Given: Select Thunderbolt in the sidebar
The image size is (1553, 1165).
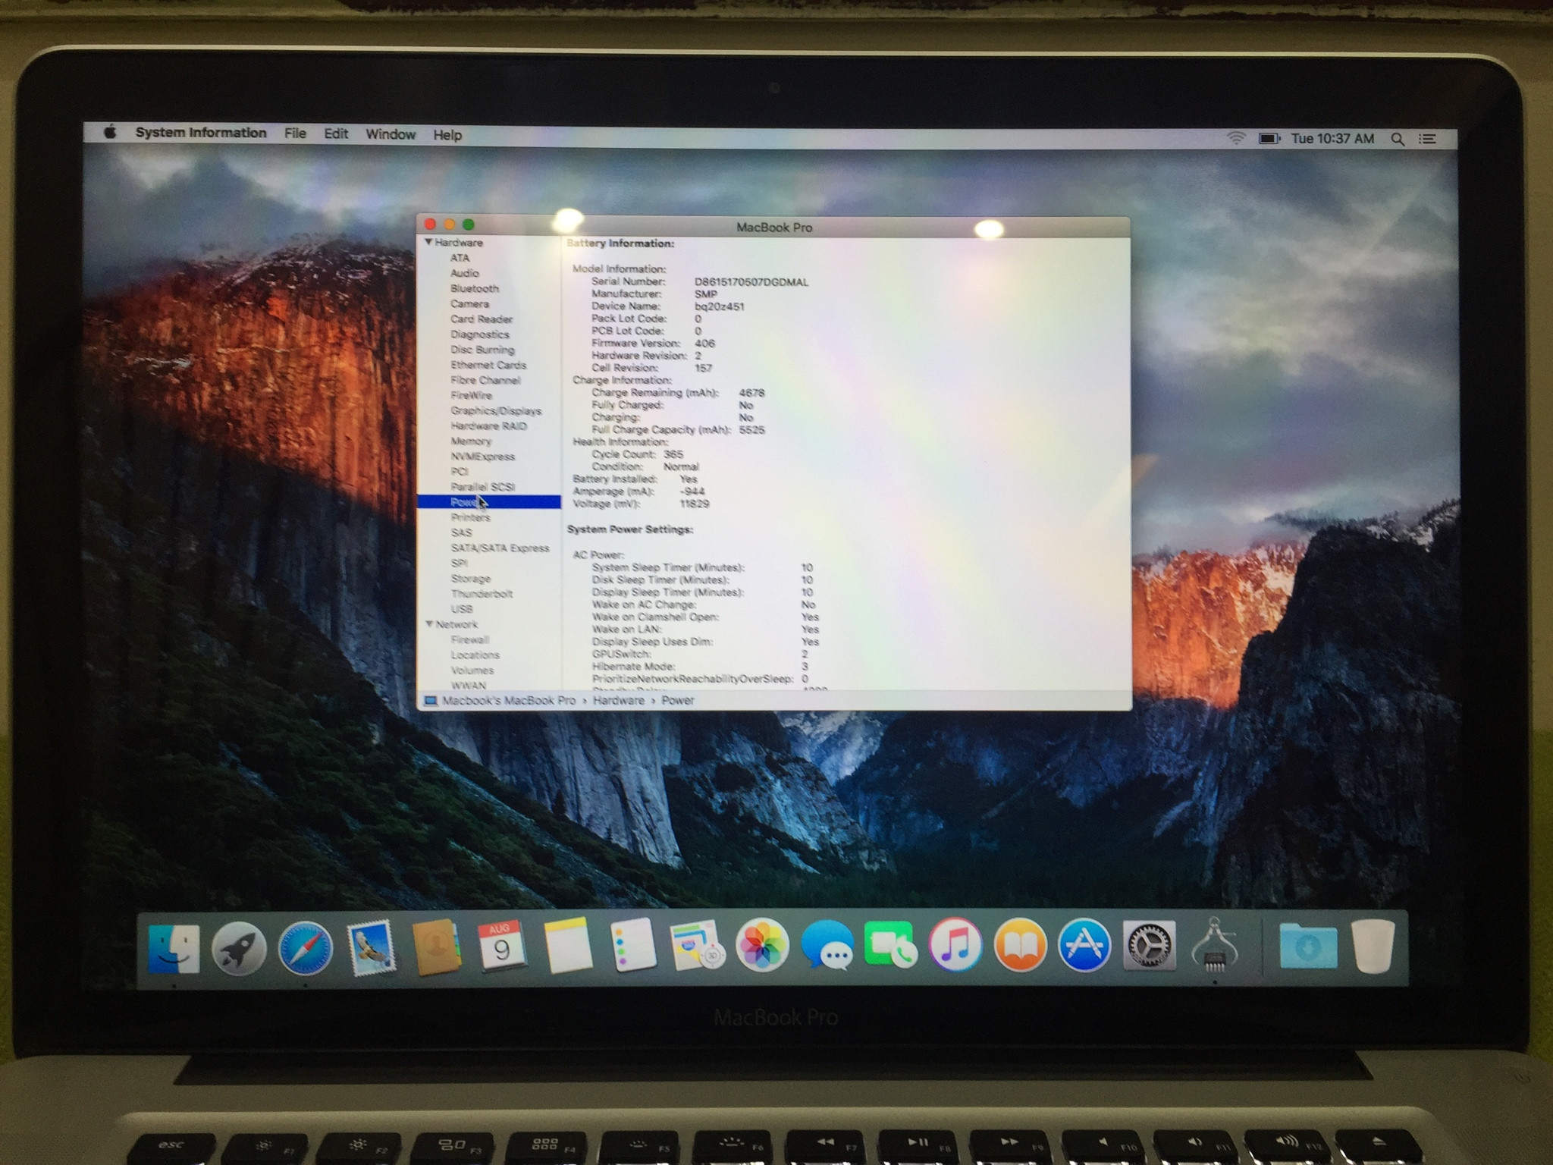Looking at the screenshot, I should point(482,594).
